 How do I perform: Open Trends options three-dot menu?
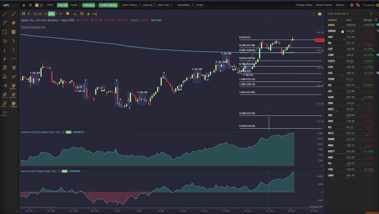click(80, 5)
